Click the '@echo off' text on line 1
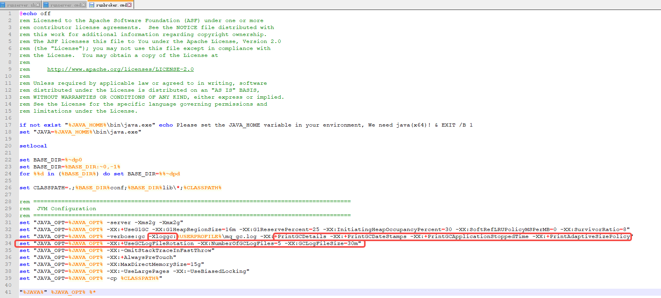The width and height of the screenshot is (661, 298). tap(35, 14)
